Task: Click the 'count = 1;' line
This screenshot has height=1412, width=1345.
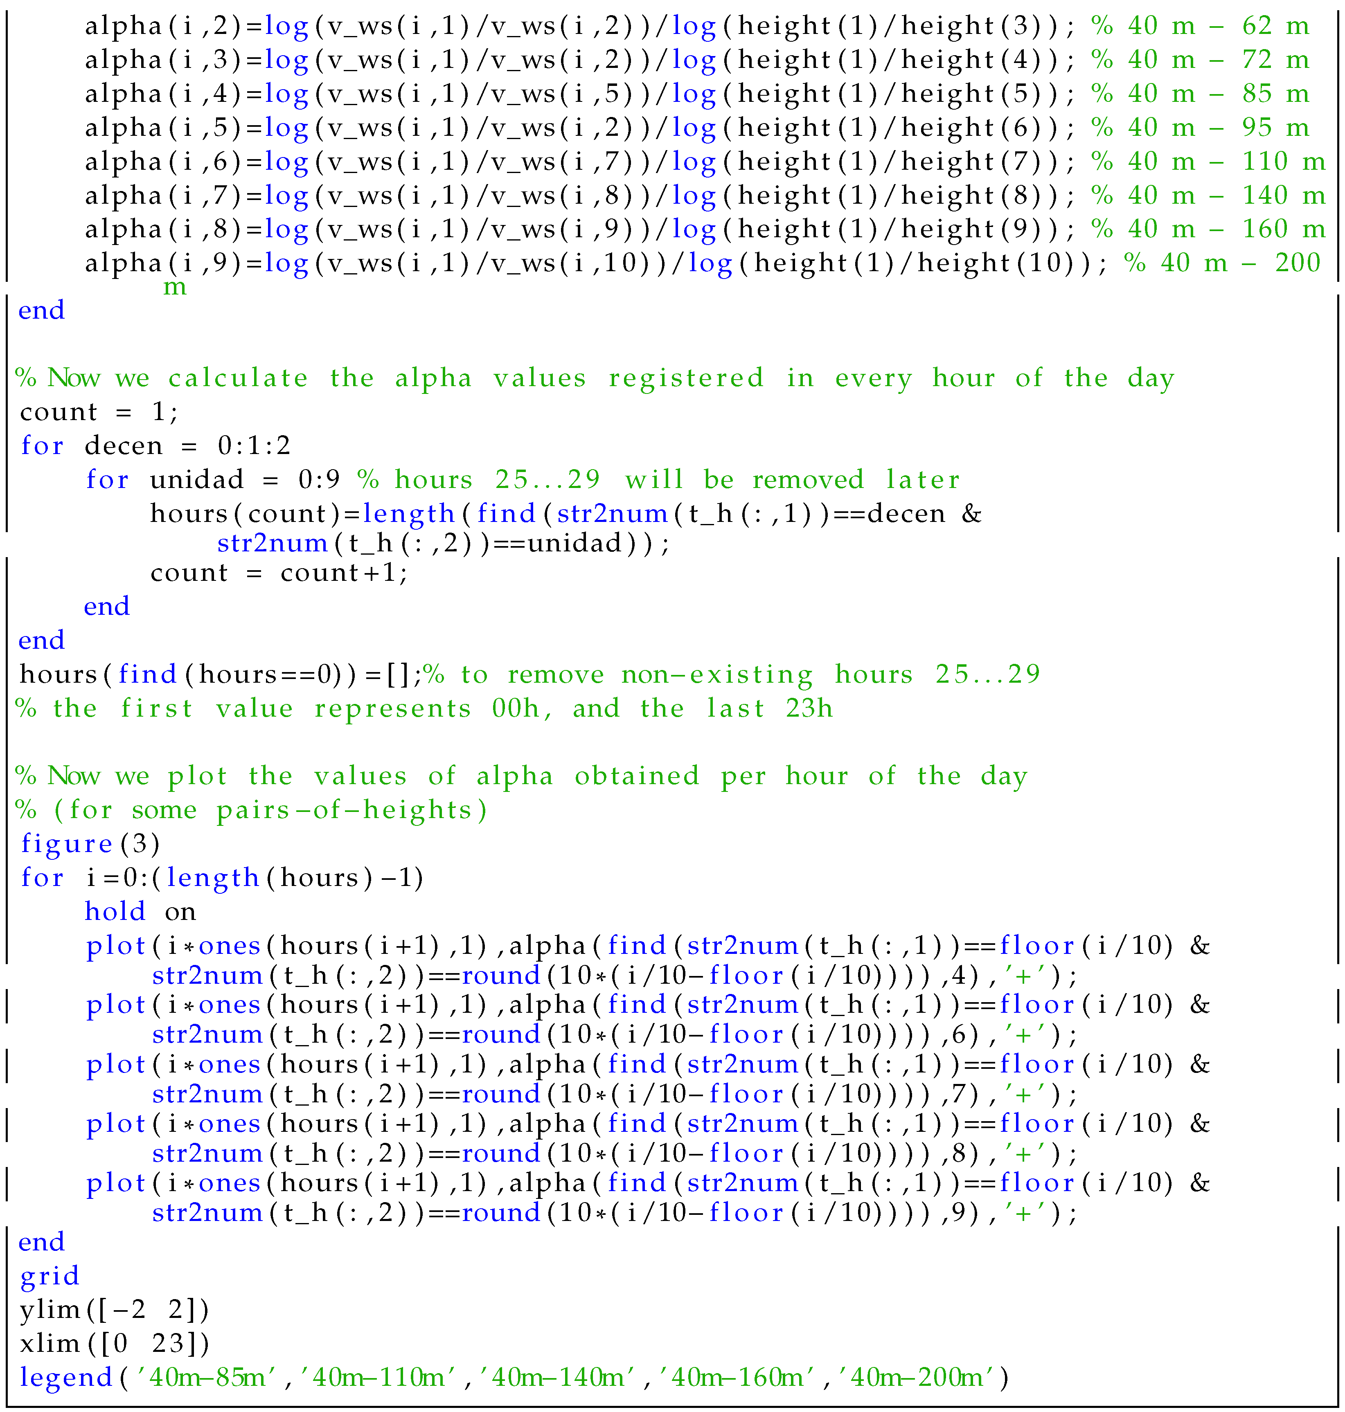Action: point(99,412)
